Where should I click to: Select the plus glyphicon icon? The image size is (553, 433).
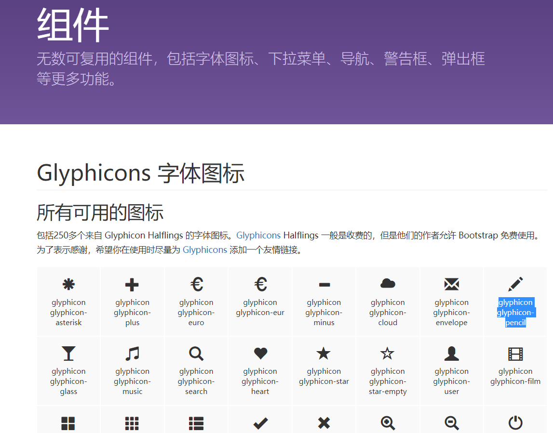132,285
